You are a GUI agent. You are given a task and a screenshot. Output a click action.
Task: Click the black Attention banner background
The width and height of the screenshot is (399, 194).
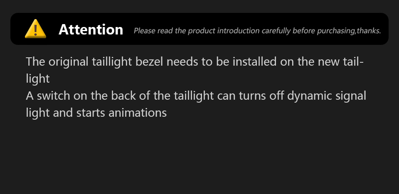pos(199,29)
